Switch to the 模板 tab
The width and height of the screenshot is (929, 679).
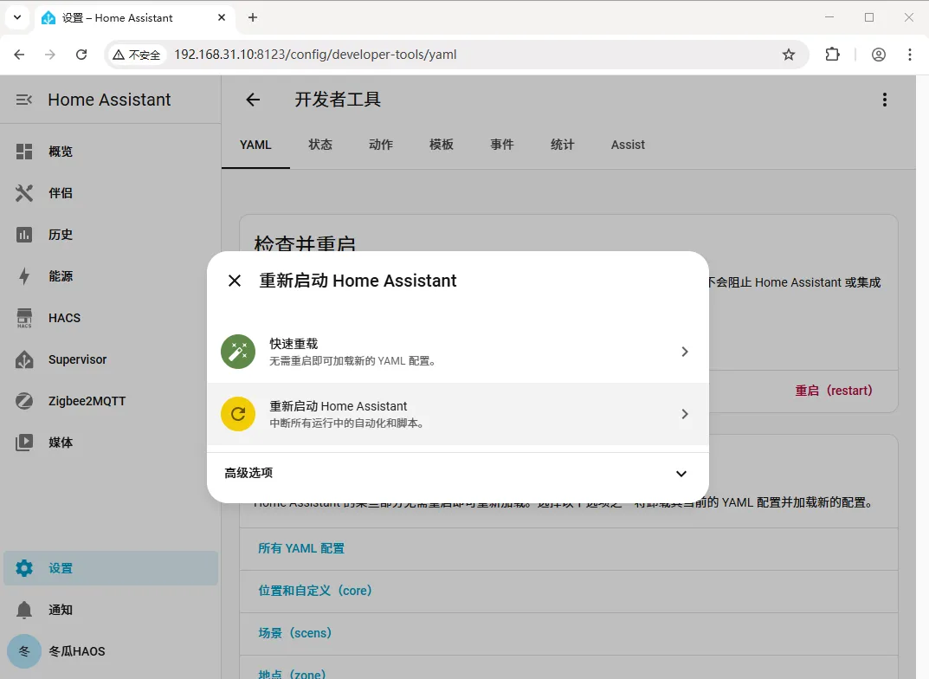pyautogui.click(x=442, y=145)
